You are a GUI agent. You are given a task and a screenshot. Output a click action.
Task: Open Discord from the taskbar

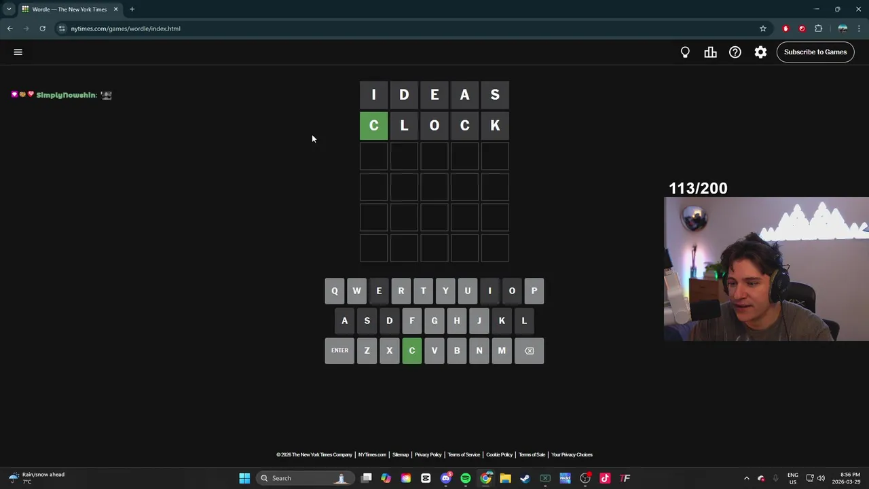click(x=446, y=478)
